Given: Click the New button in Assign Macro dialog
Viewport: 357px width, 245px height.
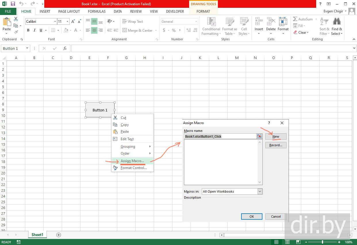Looking at the screenshot, I should coord(276,136).
